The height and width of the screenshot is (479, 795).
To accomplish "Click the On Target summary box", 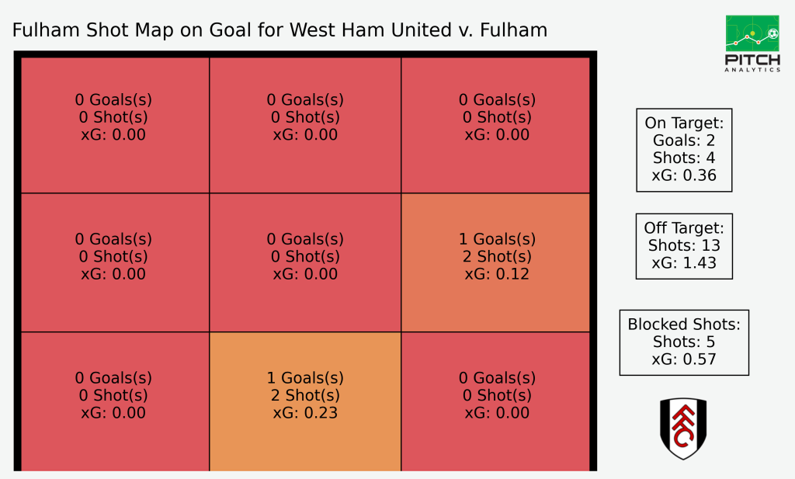I will [x=684, y=150].
